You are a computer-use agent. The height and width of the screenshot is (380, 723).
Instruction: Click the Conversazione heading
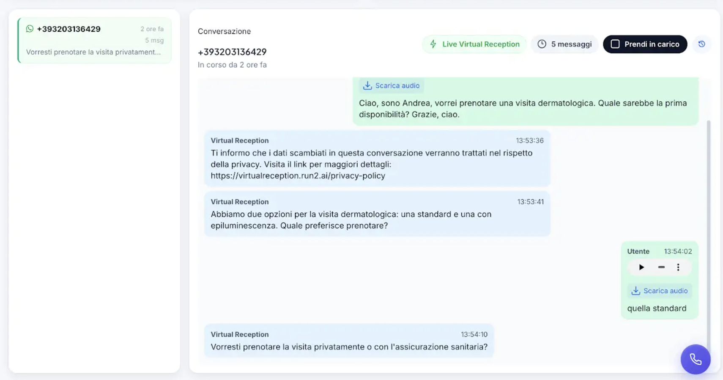tap(224, 31)
